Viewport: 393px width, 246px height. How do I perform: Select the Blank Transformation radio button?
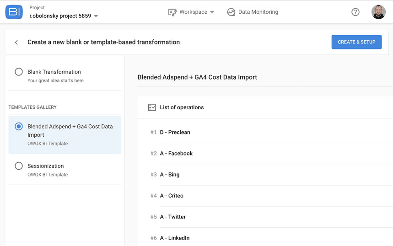point(19,72)
